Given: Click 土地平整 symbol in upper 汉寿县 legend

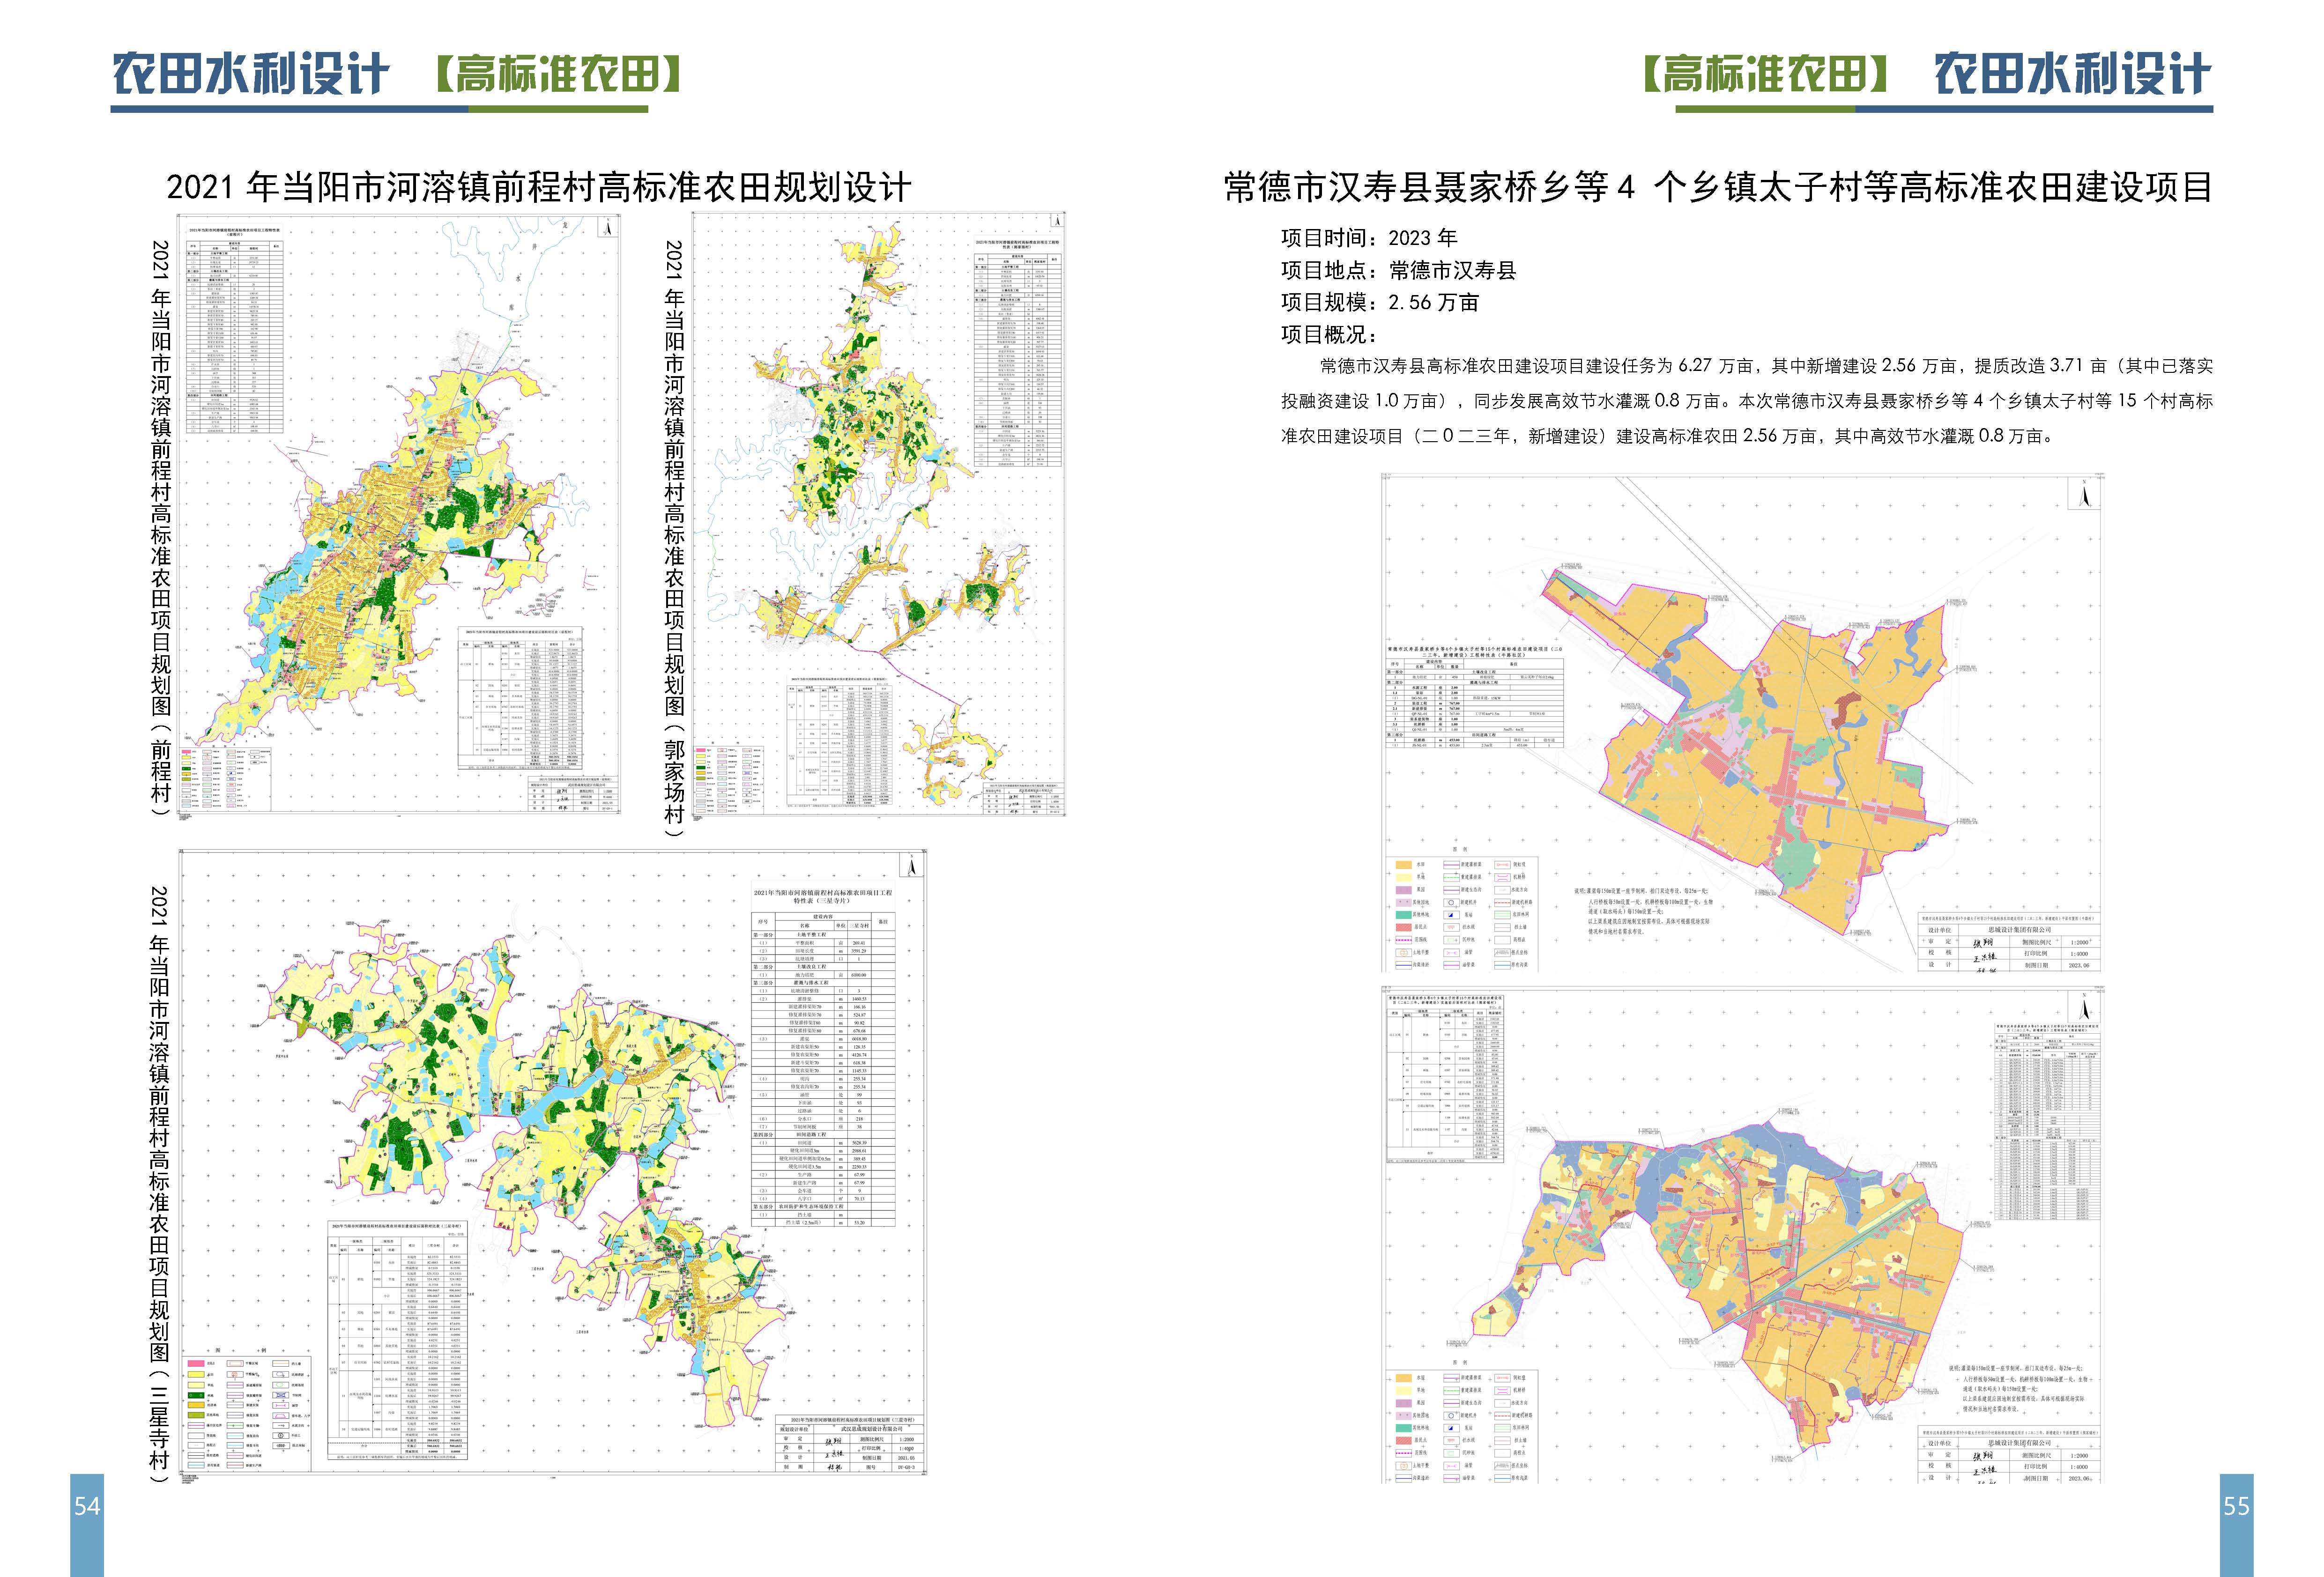Looking at the screenshot, I should [x=1404, y=953].
